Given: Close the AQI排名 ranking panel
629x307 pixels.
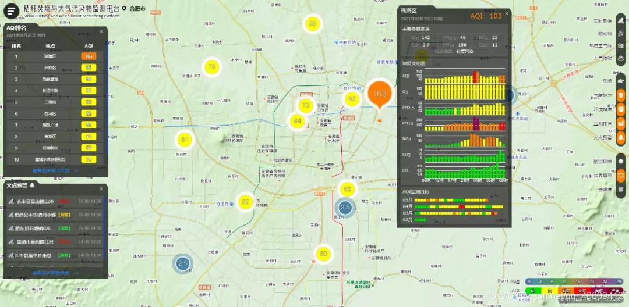Looking at the screenshot, I should coord(101,31).
